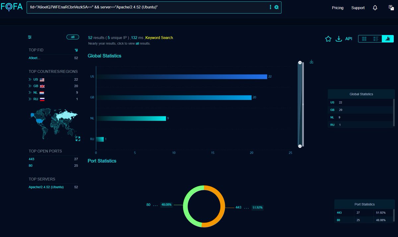Click the orange 443 donut segment
The image size is (398, 237).
pos(223,207)
